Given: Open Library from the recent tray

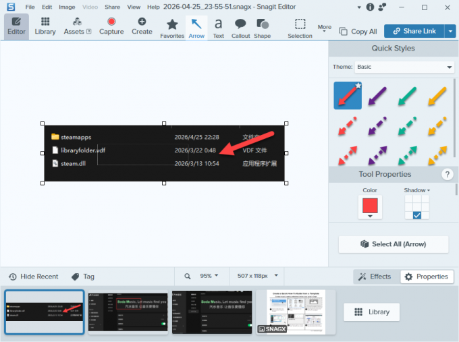Looking at the screenshot, I should click(x=372, y=312).
